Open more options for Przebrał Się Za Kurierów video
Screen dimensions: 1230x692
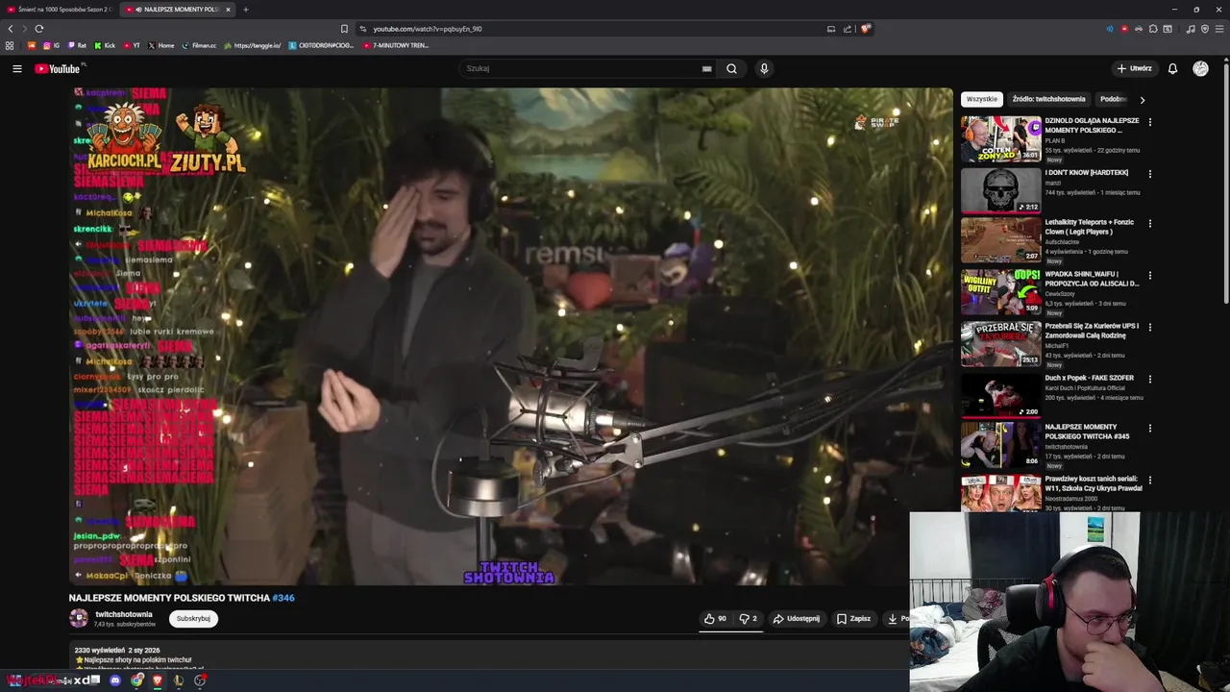point(1149,327)
